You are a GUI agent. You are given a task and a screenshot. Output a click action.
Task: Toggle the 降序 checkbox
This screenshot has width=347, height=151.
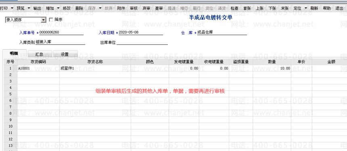51,20
